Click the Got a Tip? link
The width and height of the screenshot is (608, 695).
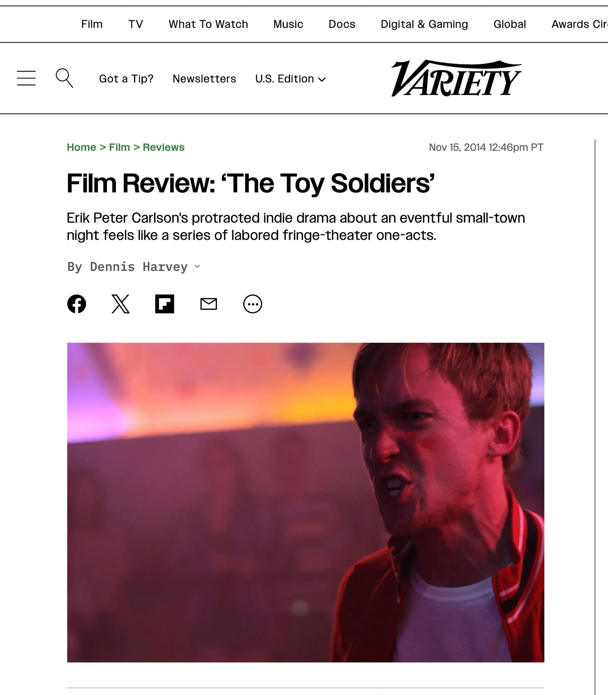point(126,79)
